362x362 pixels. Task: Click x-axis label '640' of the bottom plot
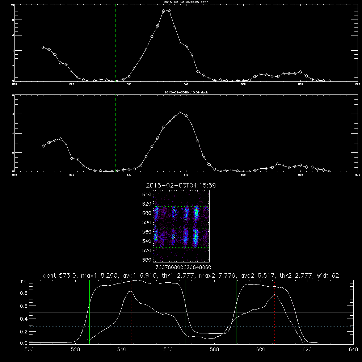[x=353, y=350]
